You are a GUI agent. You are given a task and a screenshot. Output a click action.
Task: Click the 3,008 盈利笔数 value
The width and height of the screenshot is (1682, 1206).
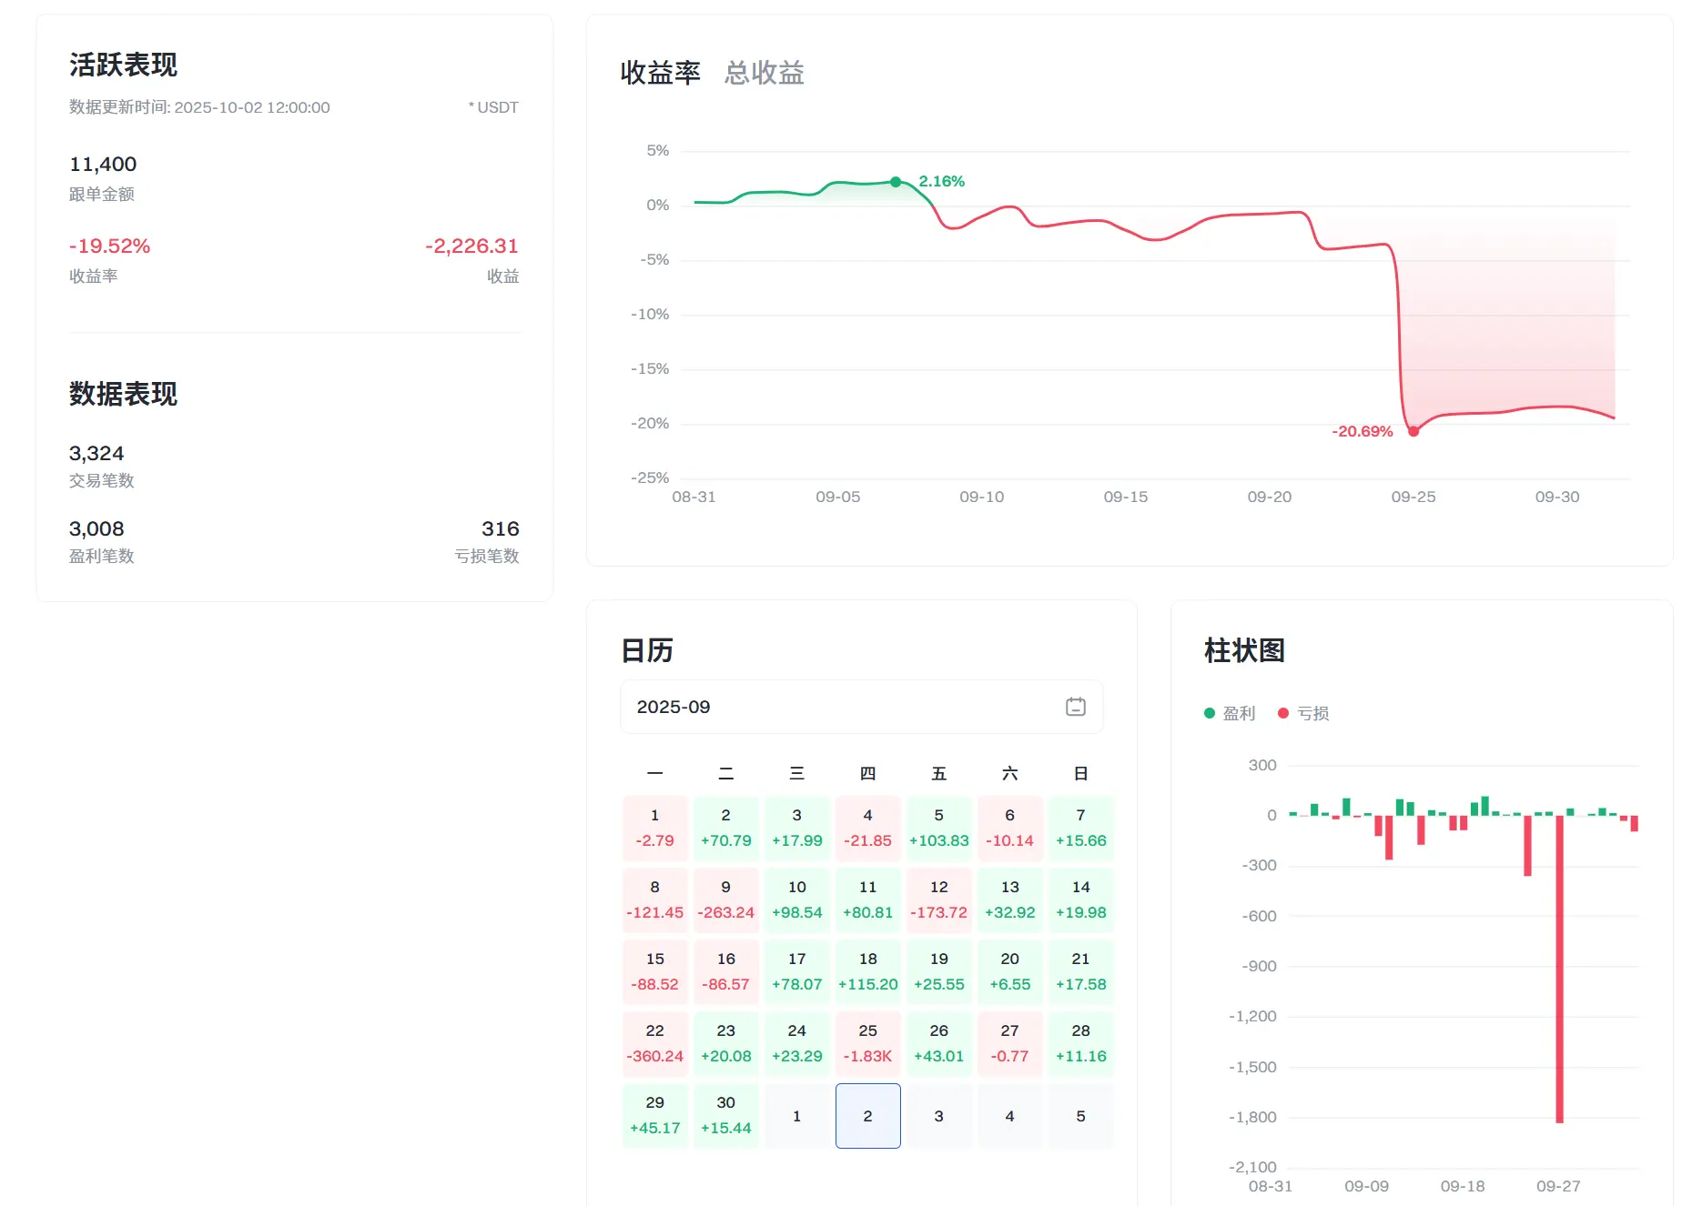pyautogui.click(x=96, y=528)
